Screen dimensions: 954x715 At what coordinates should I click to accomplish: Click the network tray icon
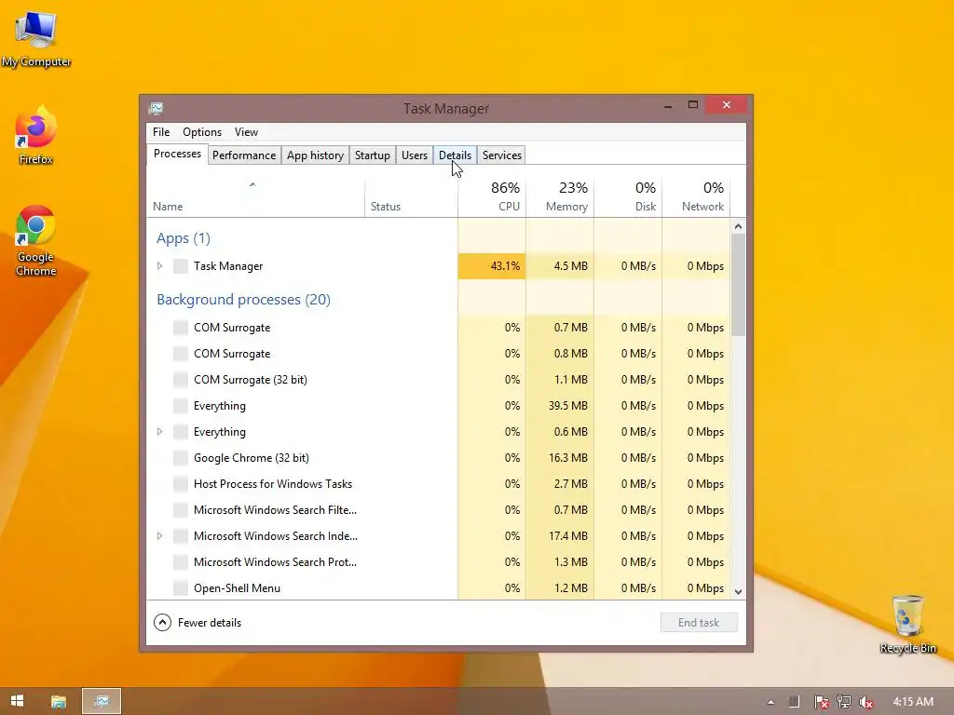pyautogui.click(x=844, y=702)
